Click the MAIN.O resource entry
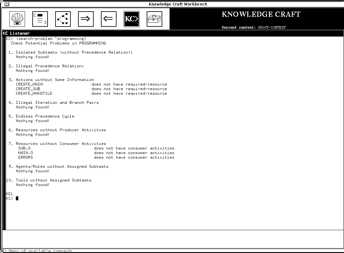 [26, 153]
